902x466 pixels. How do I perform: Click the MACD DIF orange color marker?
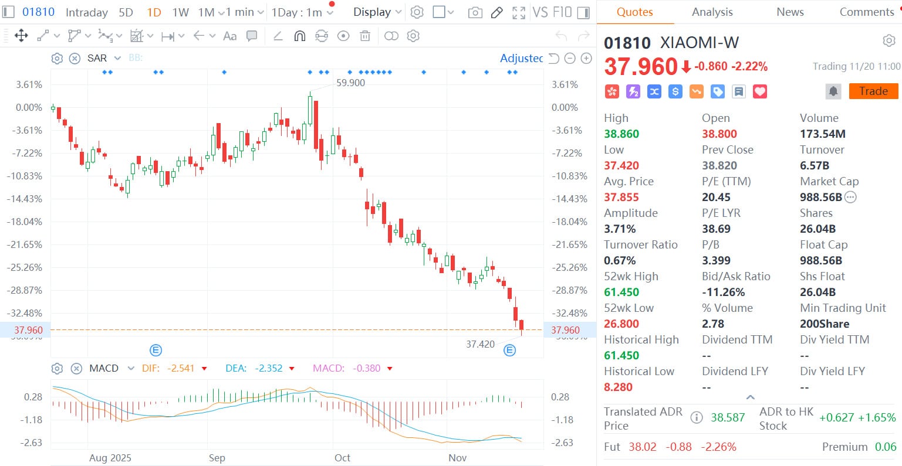[x=204, y=369]
